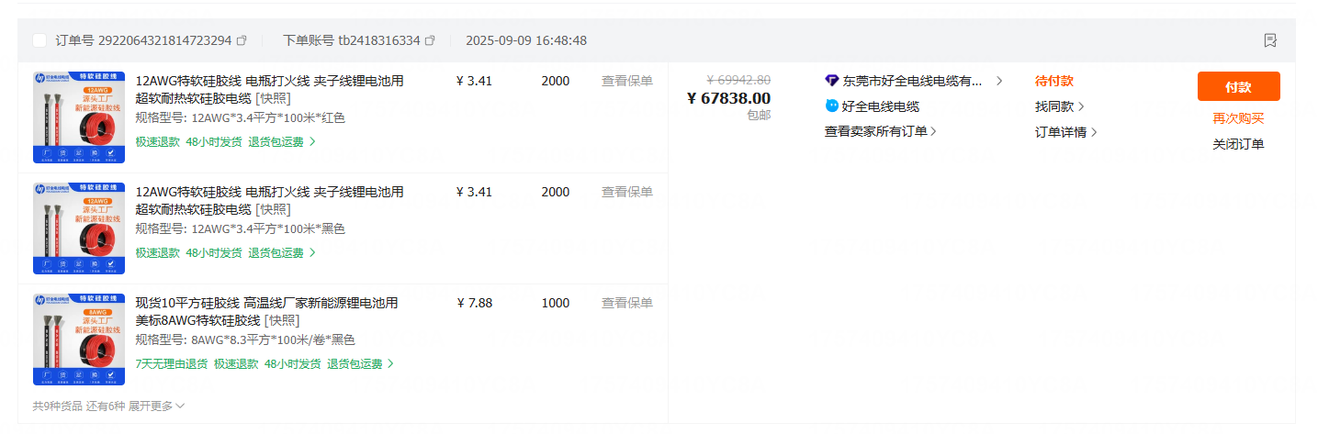
Task: Copy the buyer account tb2418316334
Action: coord(430,40)
